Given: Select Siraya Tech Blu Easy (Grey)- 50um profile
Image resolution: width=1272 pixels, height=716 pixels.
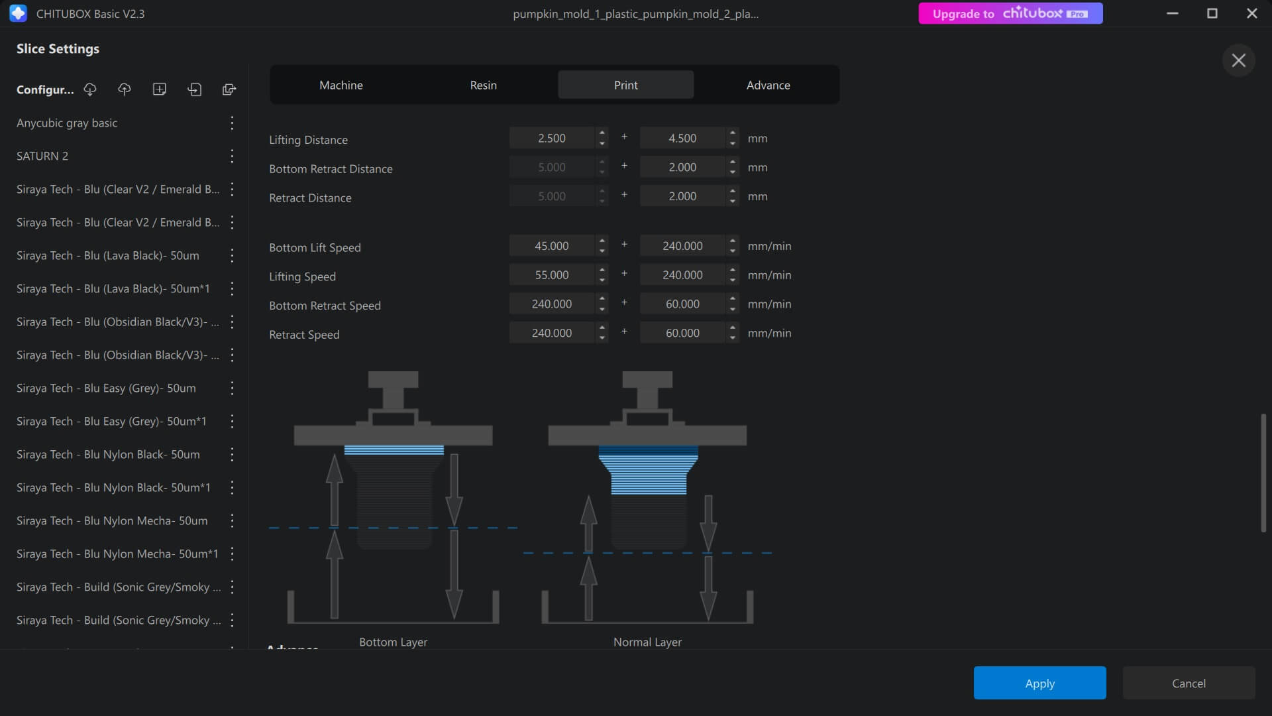Looking at the screenshot, I should coord(106,388).
